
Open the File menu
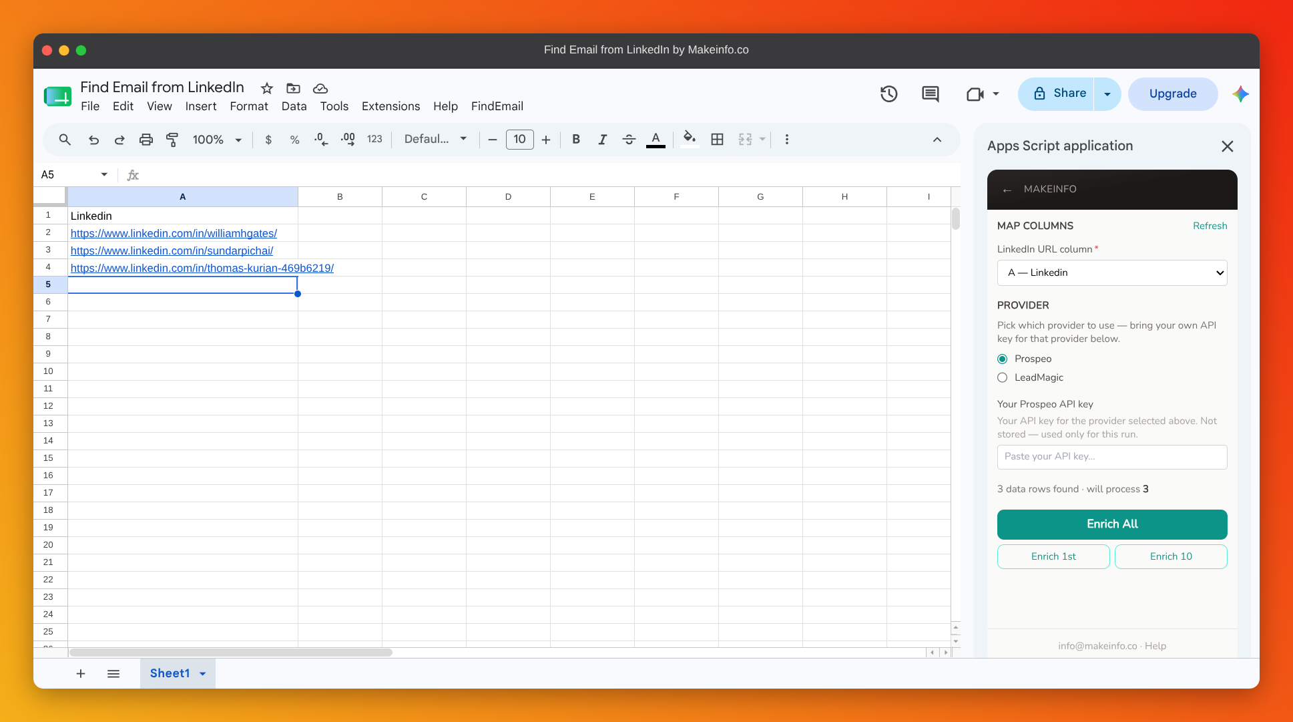click(90, 106)
